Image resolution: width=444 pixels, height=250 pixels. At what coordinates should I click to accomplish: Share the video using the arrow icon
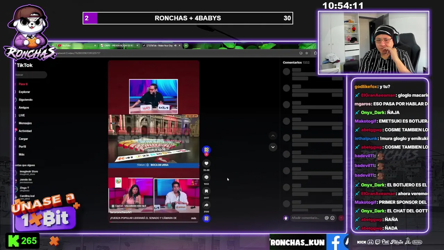tap(206, 205)
